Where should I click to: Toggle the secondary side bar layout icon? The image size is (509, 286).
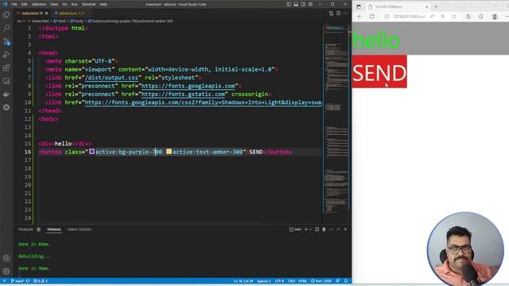(x=303, y=4)
